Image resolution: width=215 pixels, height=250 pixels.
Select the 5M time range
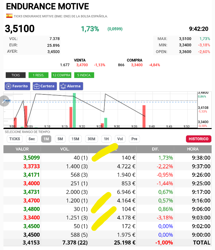[60, 139]
